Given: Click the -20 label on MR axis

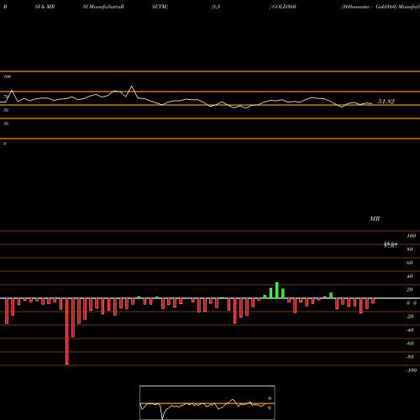Looking at the screenshot, I should point(410,317).
